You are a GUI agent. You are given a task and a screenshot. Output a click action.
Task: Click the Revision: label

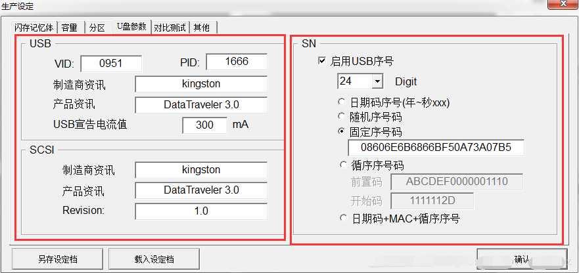point(84,210)
